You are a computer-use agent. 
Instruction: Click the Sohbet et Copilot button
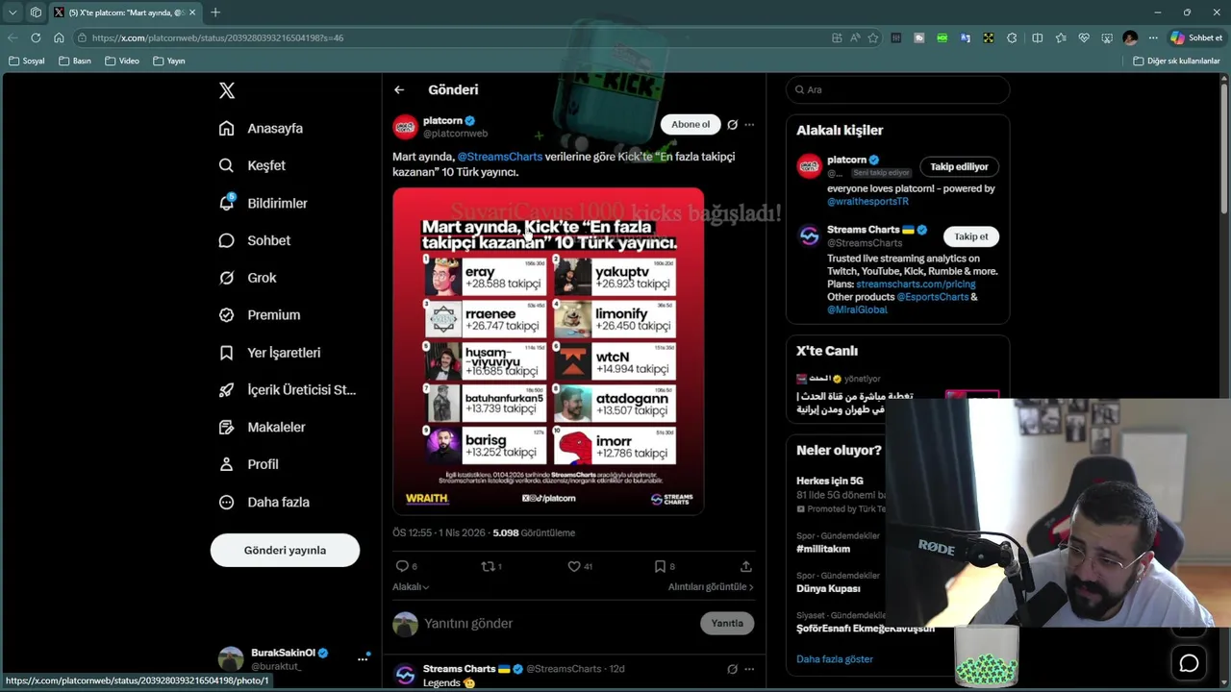[1196, 37]
